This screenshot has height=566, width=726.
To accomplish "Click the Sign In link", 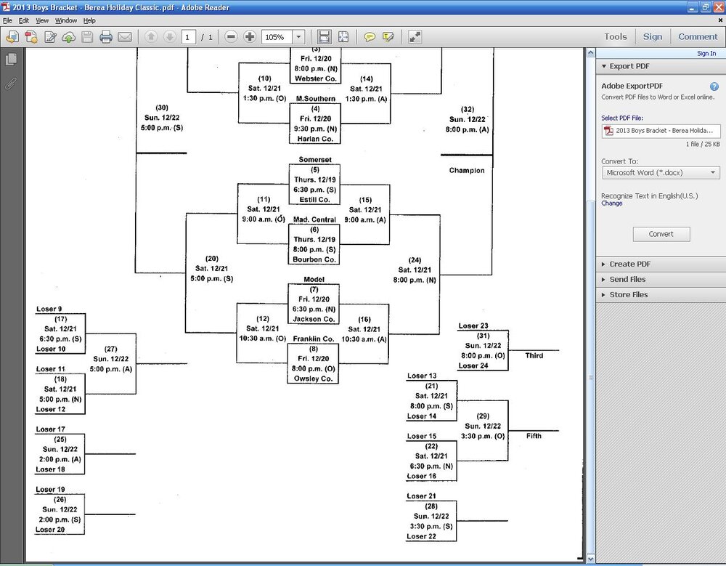I will (x=706, y=53).
